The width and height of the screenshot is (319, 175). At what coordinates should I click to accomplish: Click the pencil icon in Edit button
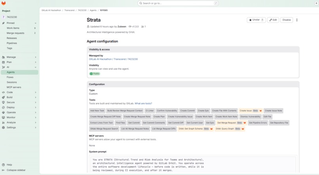[x=271, y=20]
